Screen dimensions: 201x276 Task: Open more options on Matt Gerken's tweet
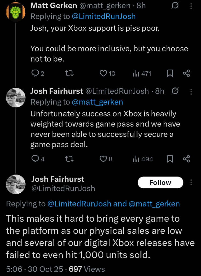(x=191, y=6)
